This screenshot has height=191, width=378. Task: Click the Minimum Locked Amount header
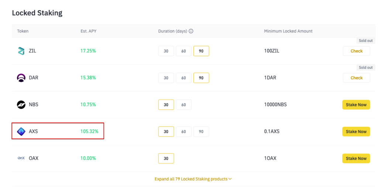(x=288, y=31)
